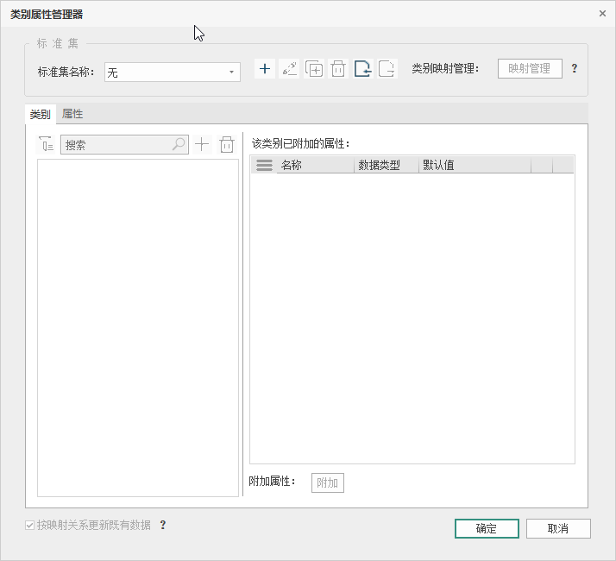Toggle the 按映射关系更新既有数据 checkbox
Viewport: 616px width, 561px height.
click(31, 525)
